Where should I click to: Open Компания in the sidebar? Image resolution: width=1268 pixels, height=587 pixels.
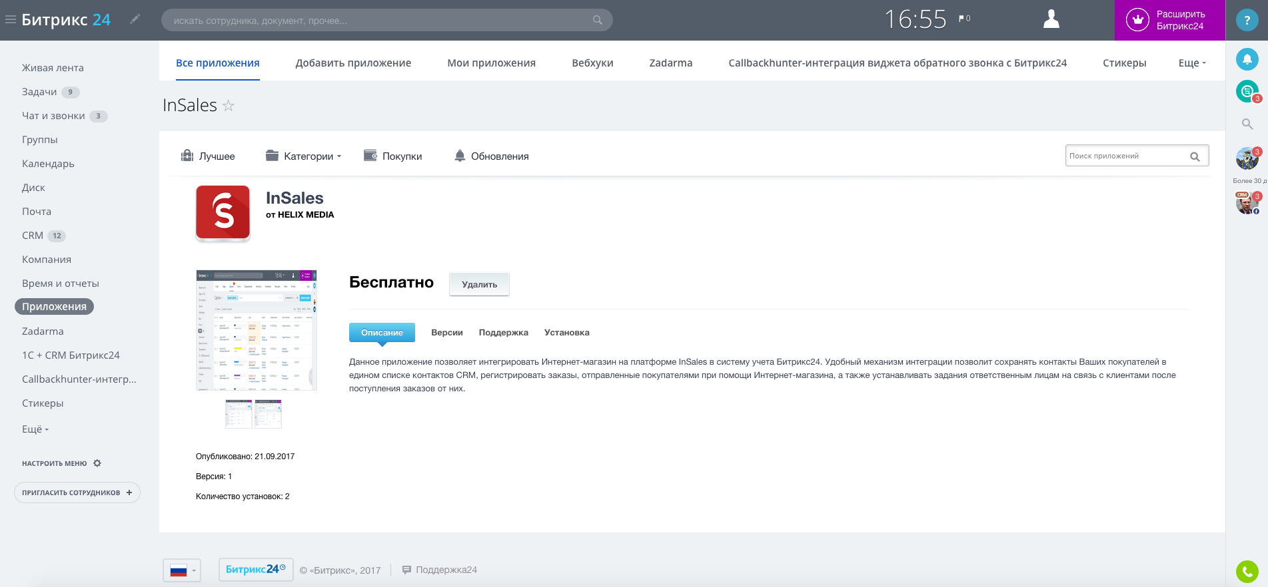(x=47, y=260)
